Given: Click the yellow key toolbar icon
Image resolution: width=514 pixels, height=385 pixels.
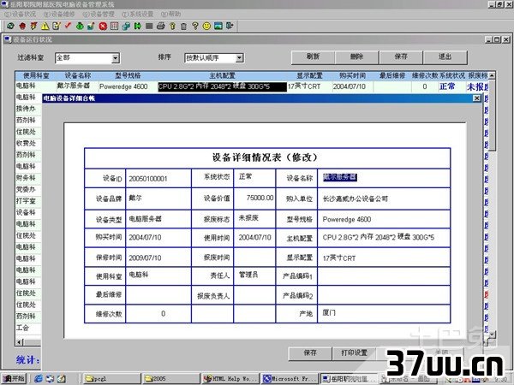Looking at the screenshot, I should (172, 26).
